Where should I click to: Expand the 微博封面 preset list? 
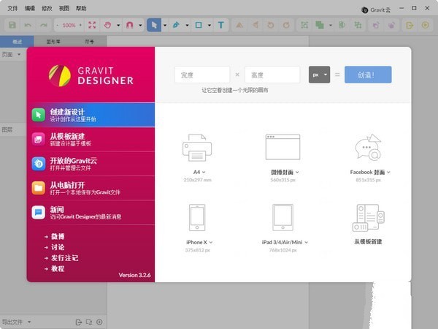[297, 172]
